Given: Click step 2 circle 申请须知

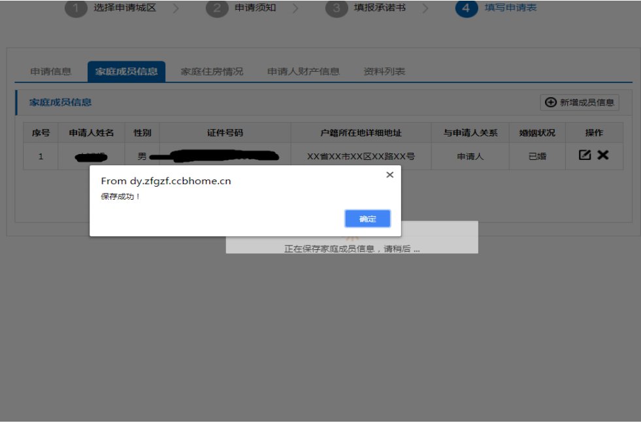Looking at the screenshot, I should (x=217, y=8).
